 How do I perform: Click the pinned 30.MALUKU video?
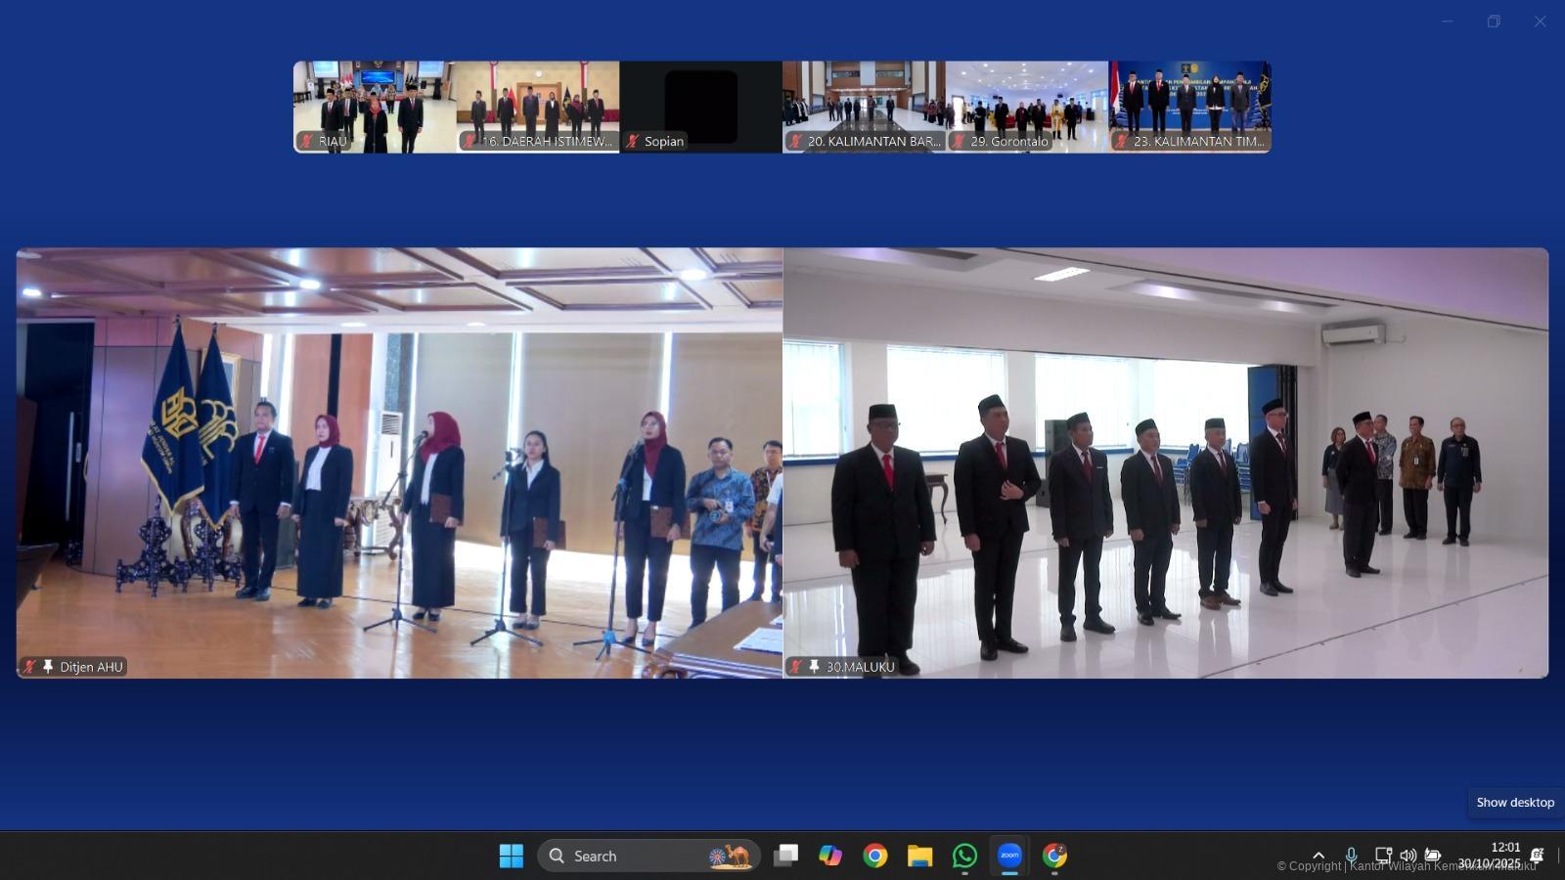tap(1165, 462)
